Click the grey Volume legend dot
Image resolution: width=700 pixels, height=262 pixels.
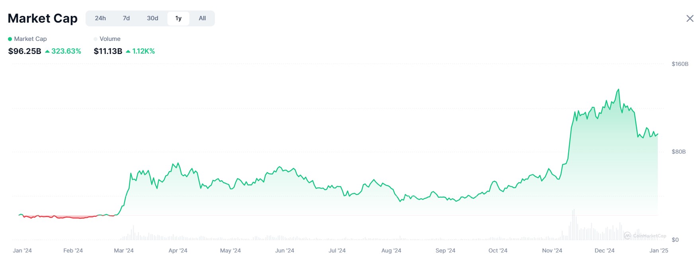[x=96, y=39]
